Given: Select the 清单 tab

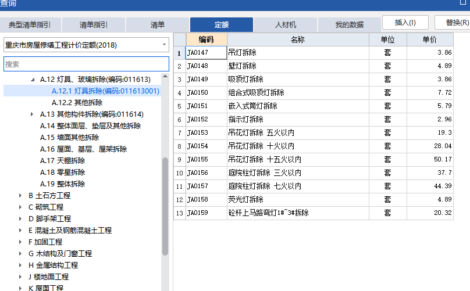Looking at the screenshot, I should (158, 24).
